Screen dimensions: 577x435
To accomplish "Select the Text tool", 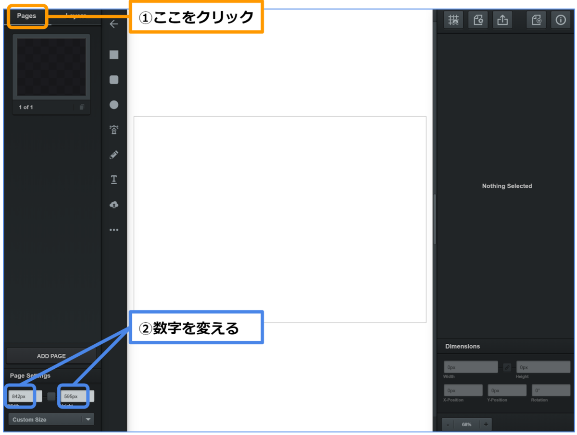I will point(114,179).
